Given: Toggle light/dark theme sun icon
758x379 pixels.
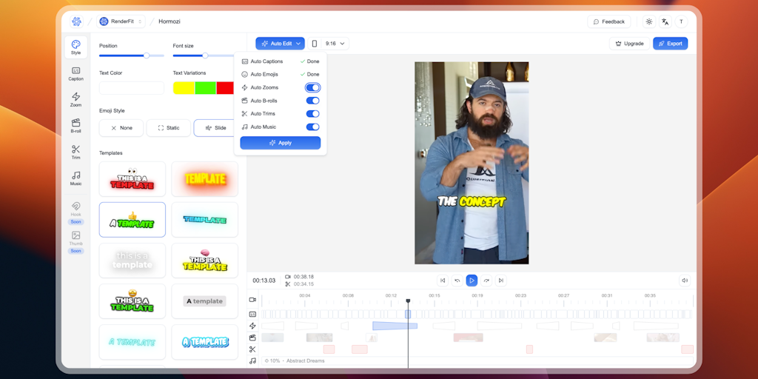Looking at the screenshot, I should pyautogui.click(x=648, y=21).
